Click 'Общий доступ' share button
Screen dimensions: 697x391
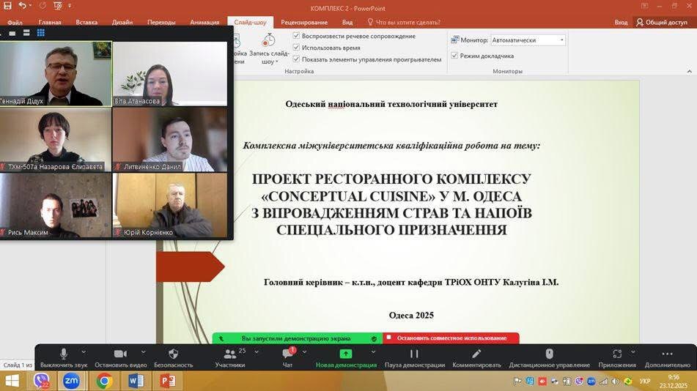(662, 22)
